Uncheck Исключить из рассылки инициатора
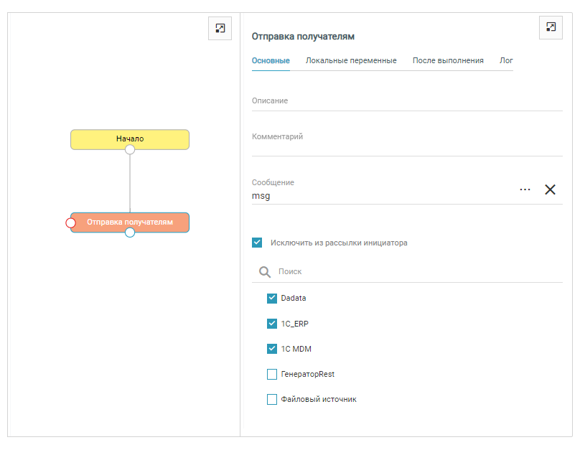585x450 pixels. pos(257,243)
